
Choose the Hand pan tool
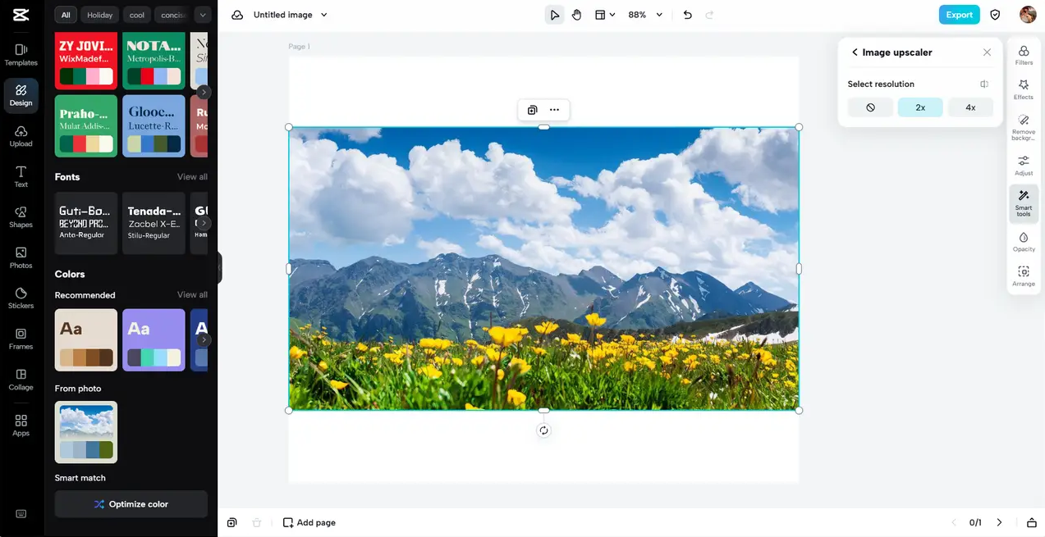pyautogui.click(x=577, y=15)
